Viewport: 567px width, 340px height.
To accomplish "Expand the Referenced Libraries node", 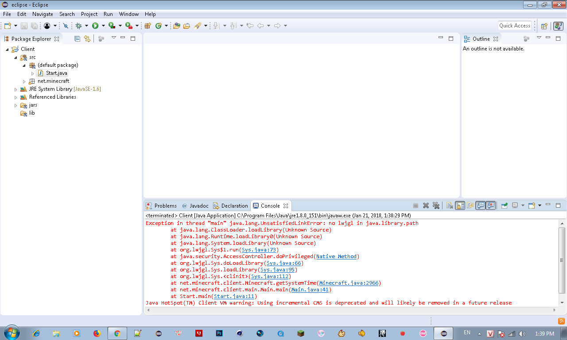I will [x=16, y=97].
